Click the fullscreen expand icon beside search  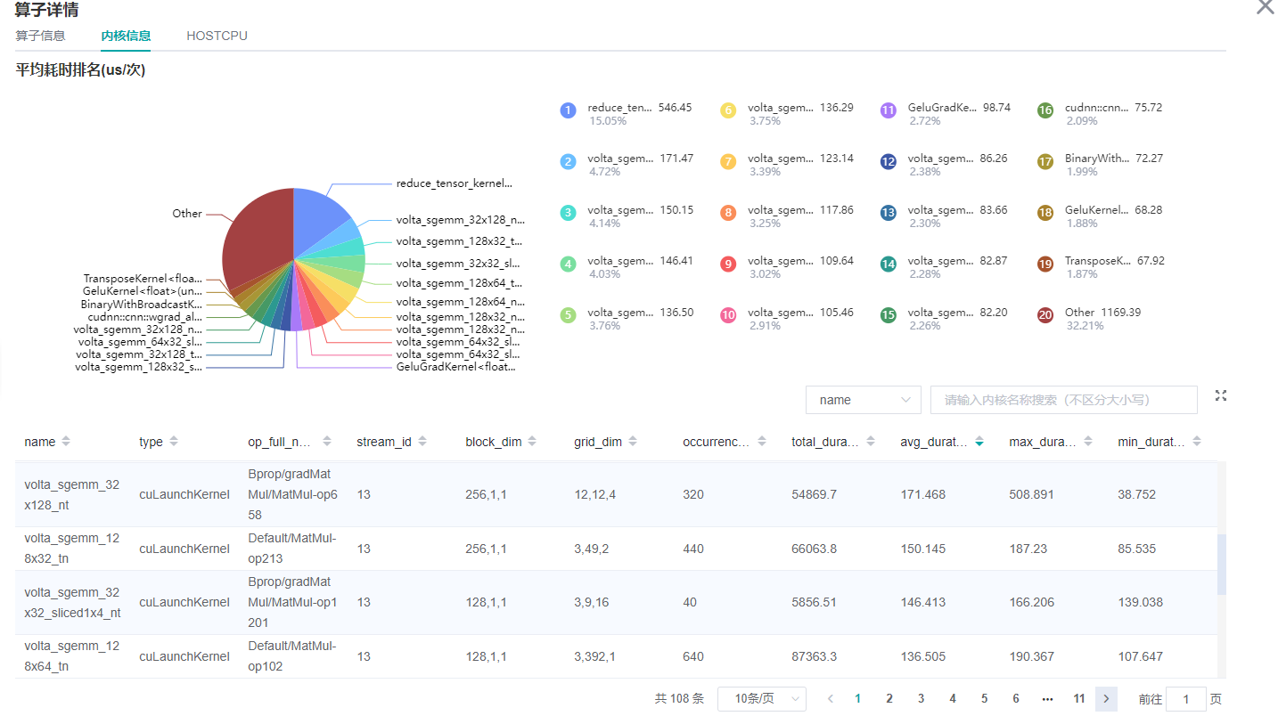[x=1220, y=396]
